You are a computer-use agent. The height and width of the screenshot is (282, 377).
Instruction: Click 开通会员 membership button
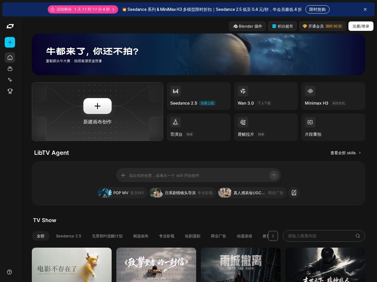coord(323,26)
